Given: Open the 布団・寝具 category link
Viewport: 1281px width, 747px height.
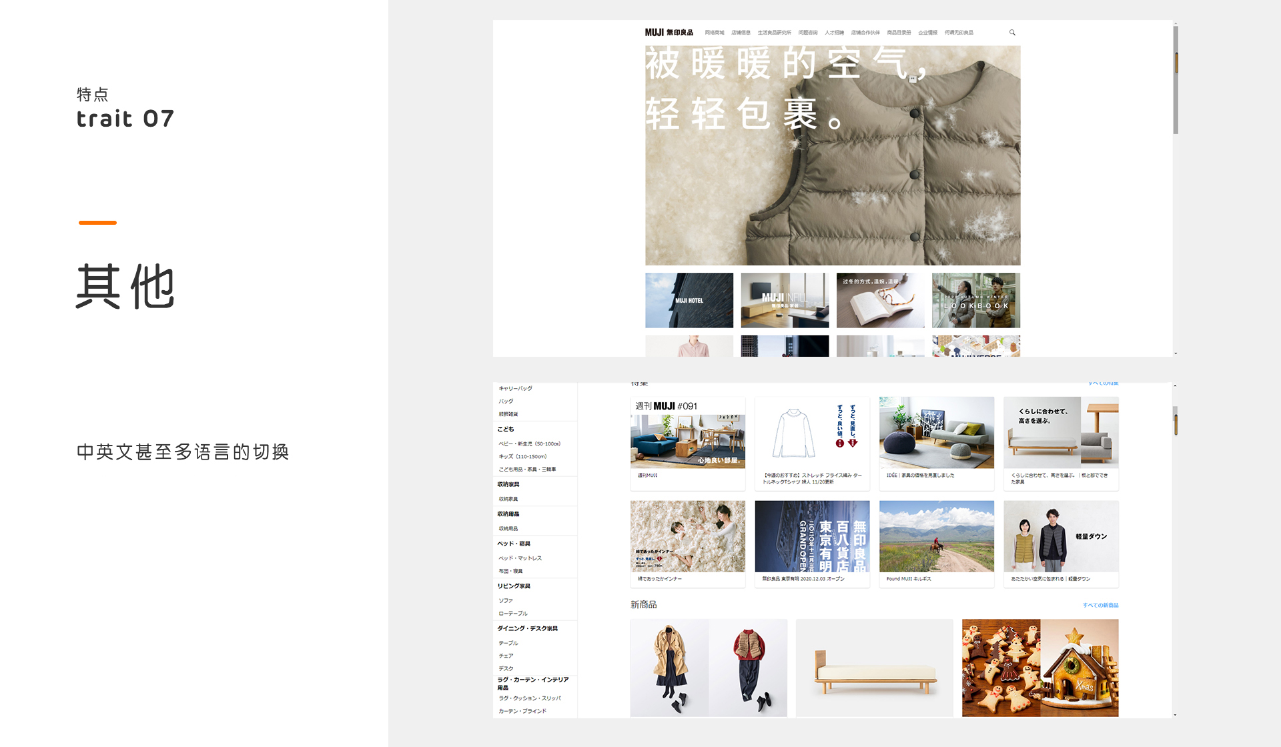Looking at the screenshot, I should point(510,571).
